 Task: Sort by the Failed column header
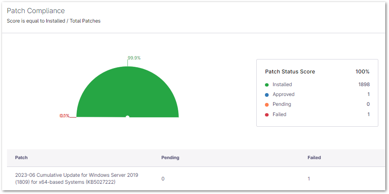pos(314,157)
